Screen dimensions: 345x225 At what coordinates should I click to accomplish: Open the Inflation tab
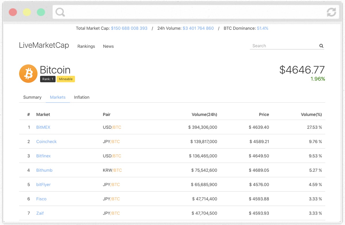point(81,97)
